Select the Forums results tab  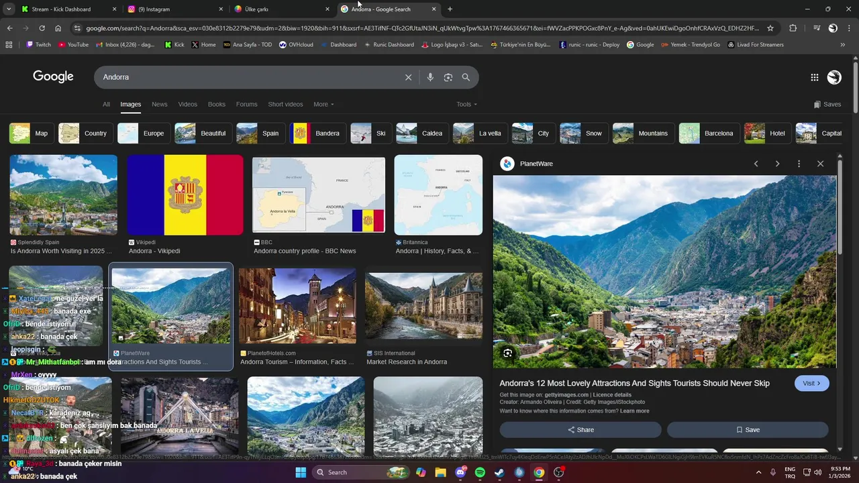pos(246,104)
